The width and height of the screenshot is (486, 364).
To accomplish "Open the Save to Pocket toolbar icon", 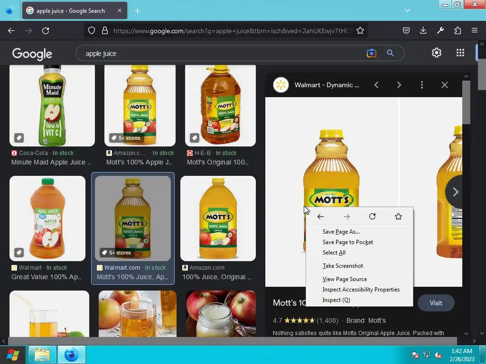I will (x=406, y=30).
